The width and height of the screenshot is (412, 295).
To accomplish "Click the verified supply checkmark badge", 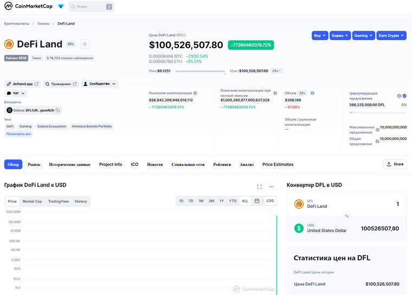I will pos(404,96).
